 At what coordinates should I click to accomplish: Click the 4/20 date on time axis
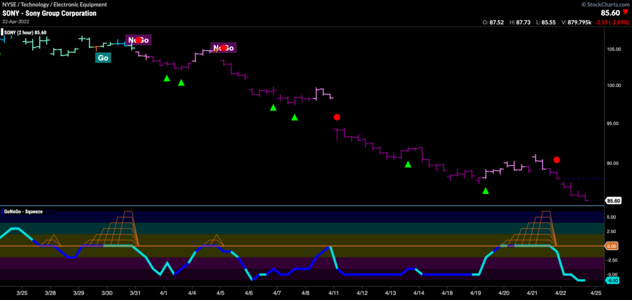pos(504,293)
